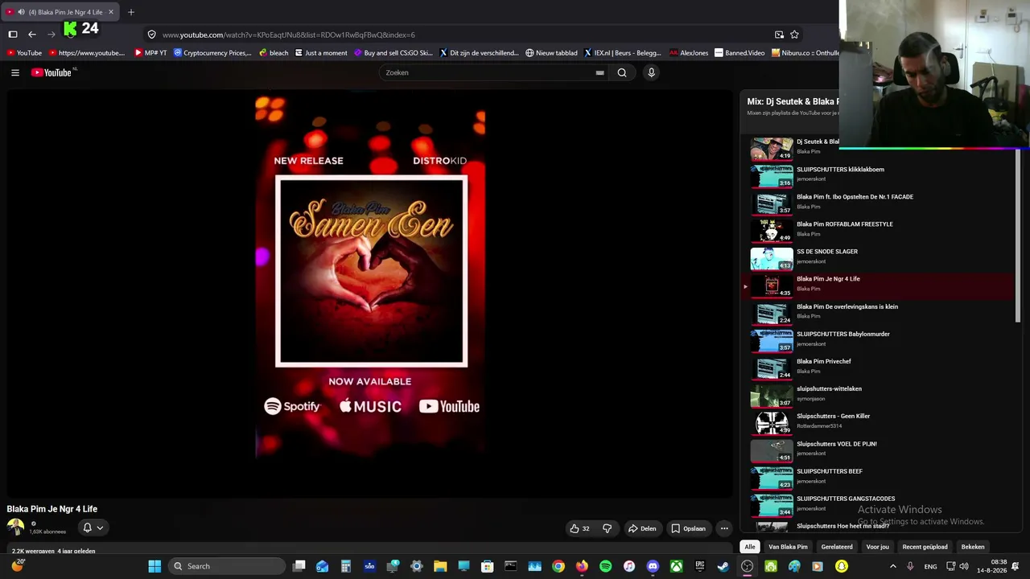Play SLUIPSCHUTTERS klikklakboem from the playlist

879,175
